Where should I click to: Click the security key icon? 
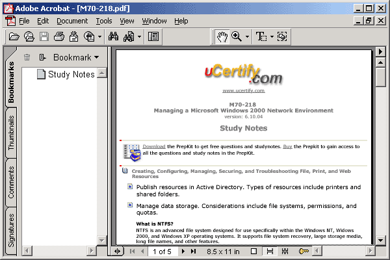coord(304,252)
